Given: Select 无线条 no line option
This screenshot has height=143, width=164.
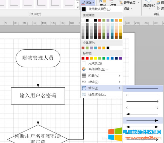Looking at the screenshot, I should (95, 63).
